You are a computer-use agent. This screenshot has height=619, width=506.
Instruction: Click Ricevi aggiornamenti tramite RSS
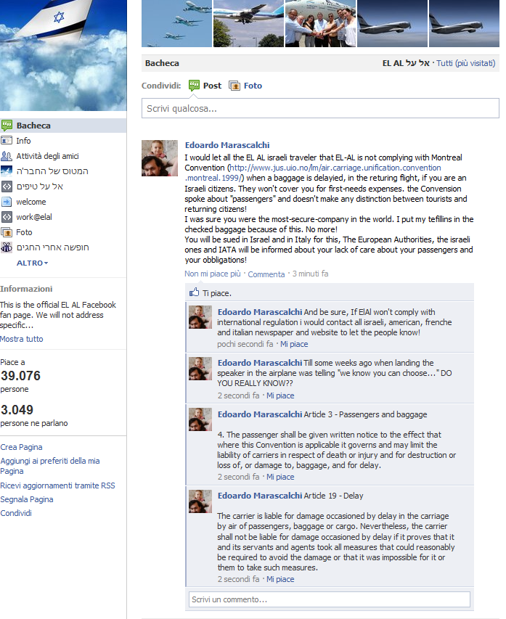(x=57, y=485)
